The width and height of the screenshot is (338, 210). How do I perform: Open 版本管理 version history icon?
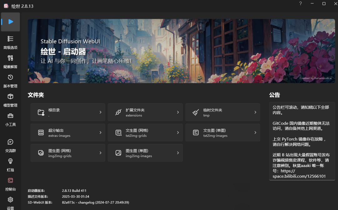click(x=10, y=77)
